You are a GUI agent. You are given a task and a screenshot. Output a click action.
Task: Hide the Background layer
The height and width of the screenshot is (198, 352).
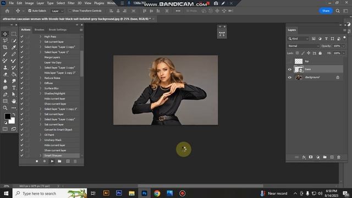click(x=290, y=78)
